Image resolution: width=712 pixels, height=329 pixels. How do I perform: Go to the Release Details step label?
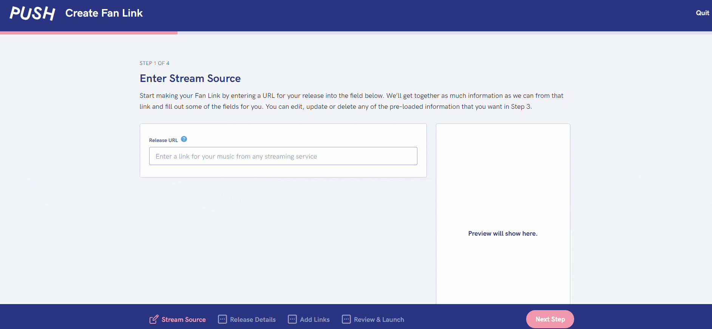(253, 320)
